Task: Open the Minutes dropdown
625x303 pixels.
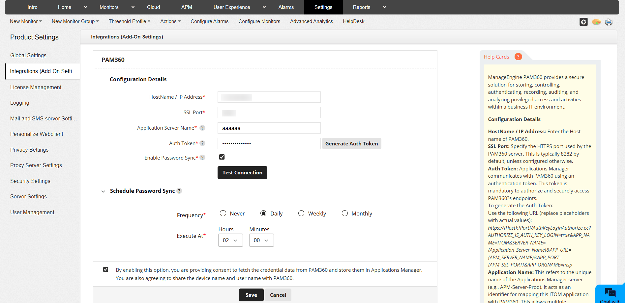Action: 261,240
